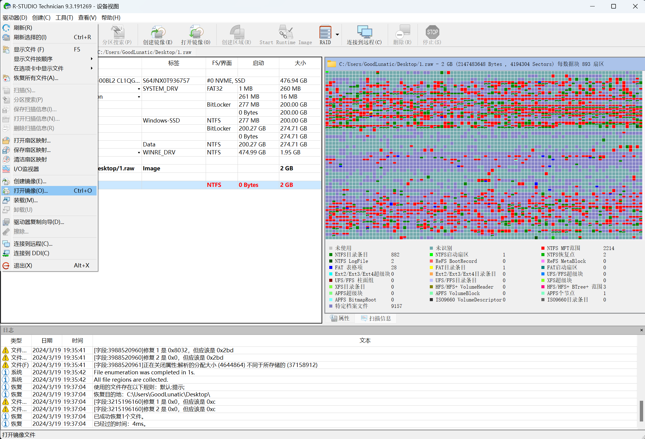
Task: Click the red STOP (停止) toolbar icon
Action: click(432, 35)
